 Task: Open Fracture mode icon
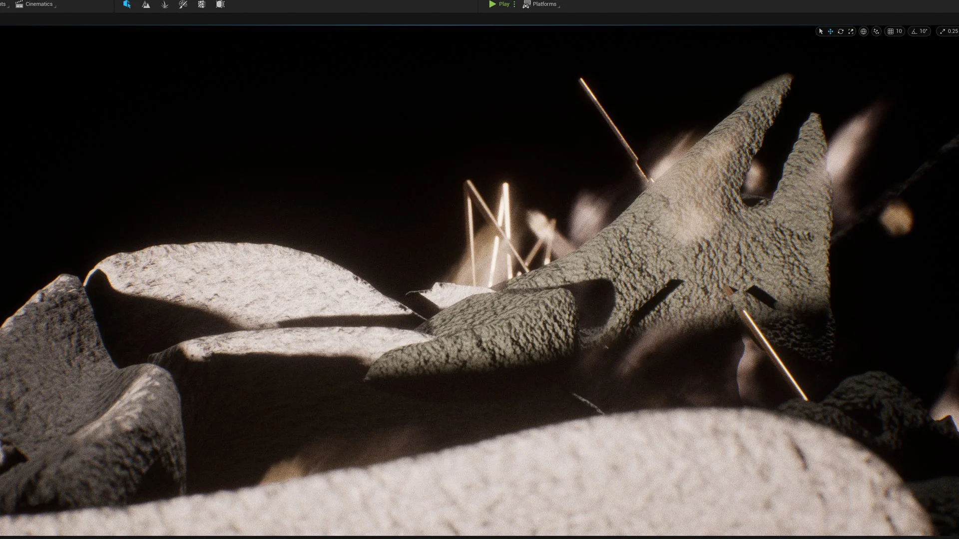point(202,4)
